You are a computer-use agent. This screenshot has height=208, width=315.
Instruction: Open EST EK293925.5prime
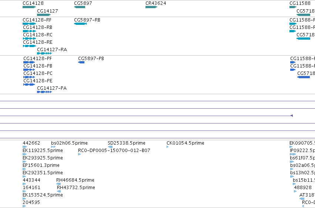coord(43,158)
